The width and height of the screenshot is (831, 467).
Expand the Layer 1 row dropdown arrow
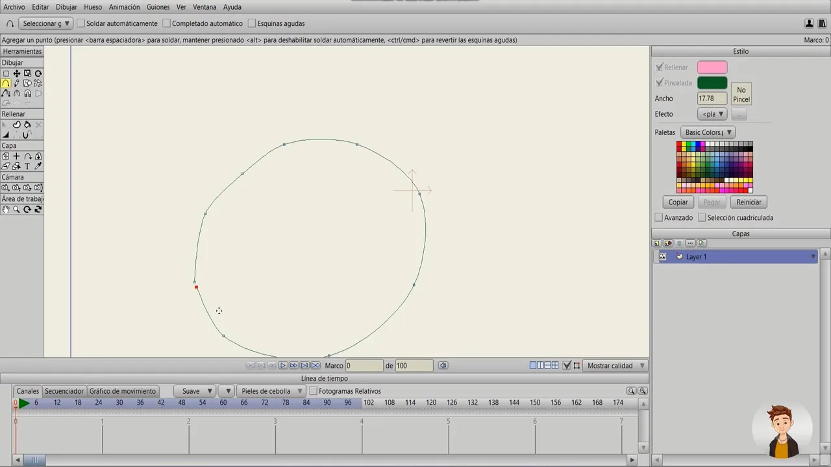(x=813, y=257)
